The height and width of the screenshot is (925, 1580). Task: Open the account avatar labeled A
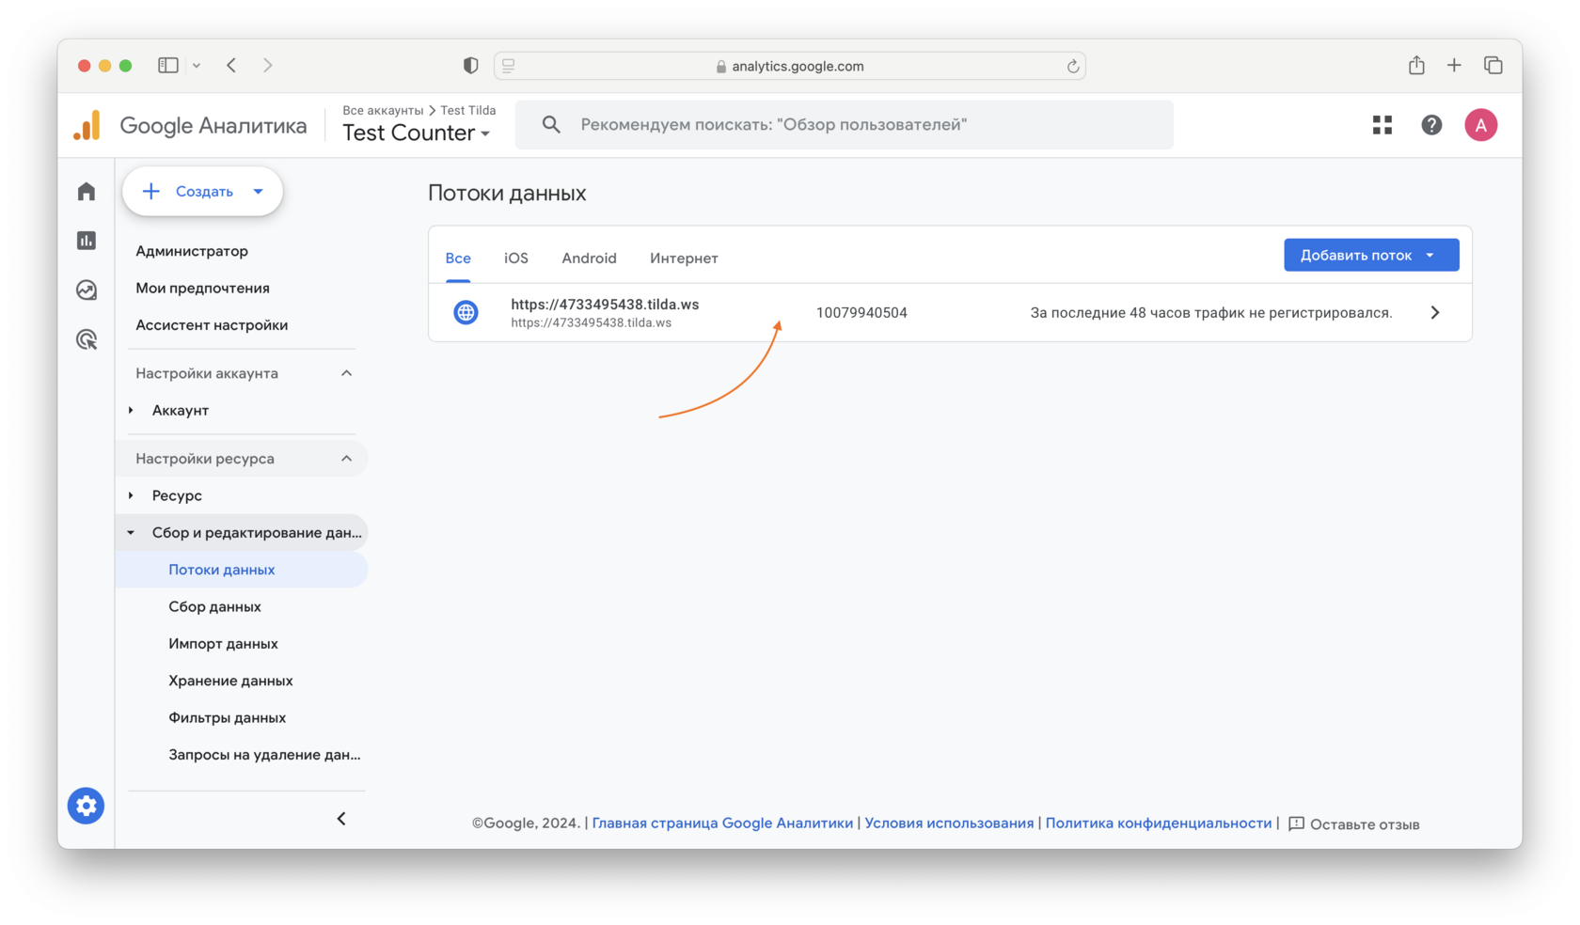pos(1480,125)
